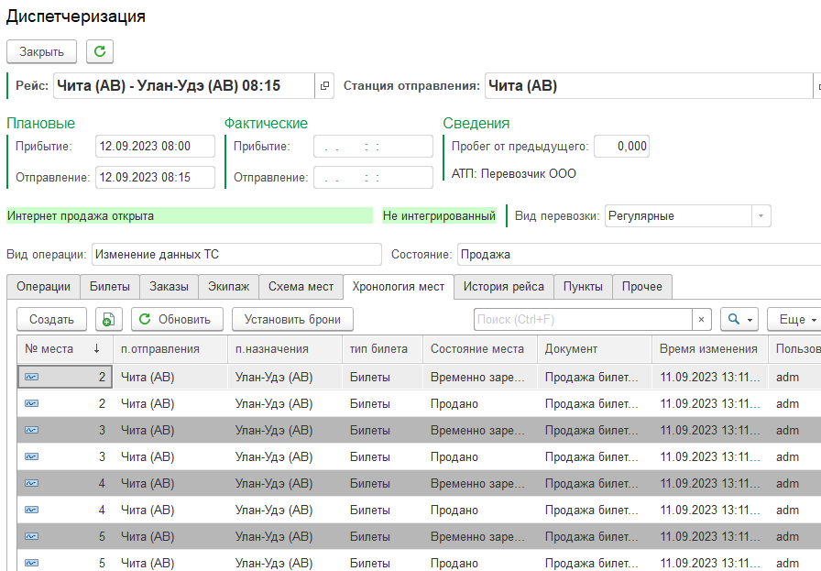Viewport: 821px width, 571px height.
Task: Click the row icon of first seat 3 entry
Action: coord(32,430)
